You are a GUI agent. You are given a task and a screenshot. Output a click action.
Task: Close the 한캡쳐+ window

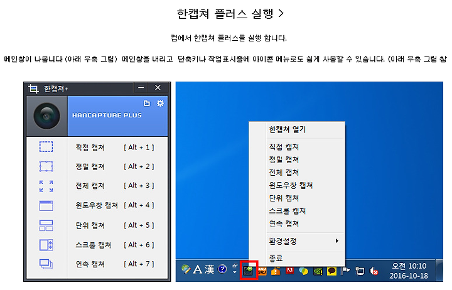pyautogui.click(x=158, y=88)
